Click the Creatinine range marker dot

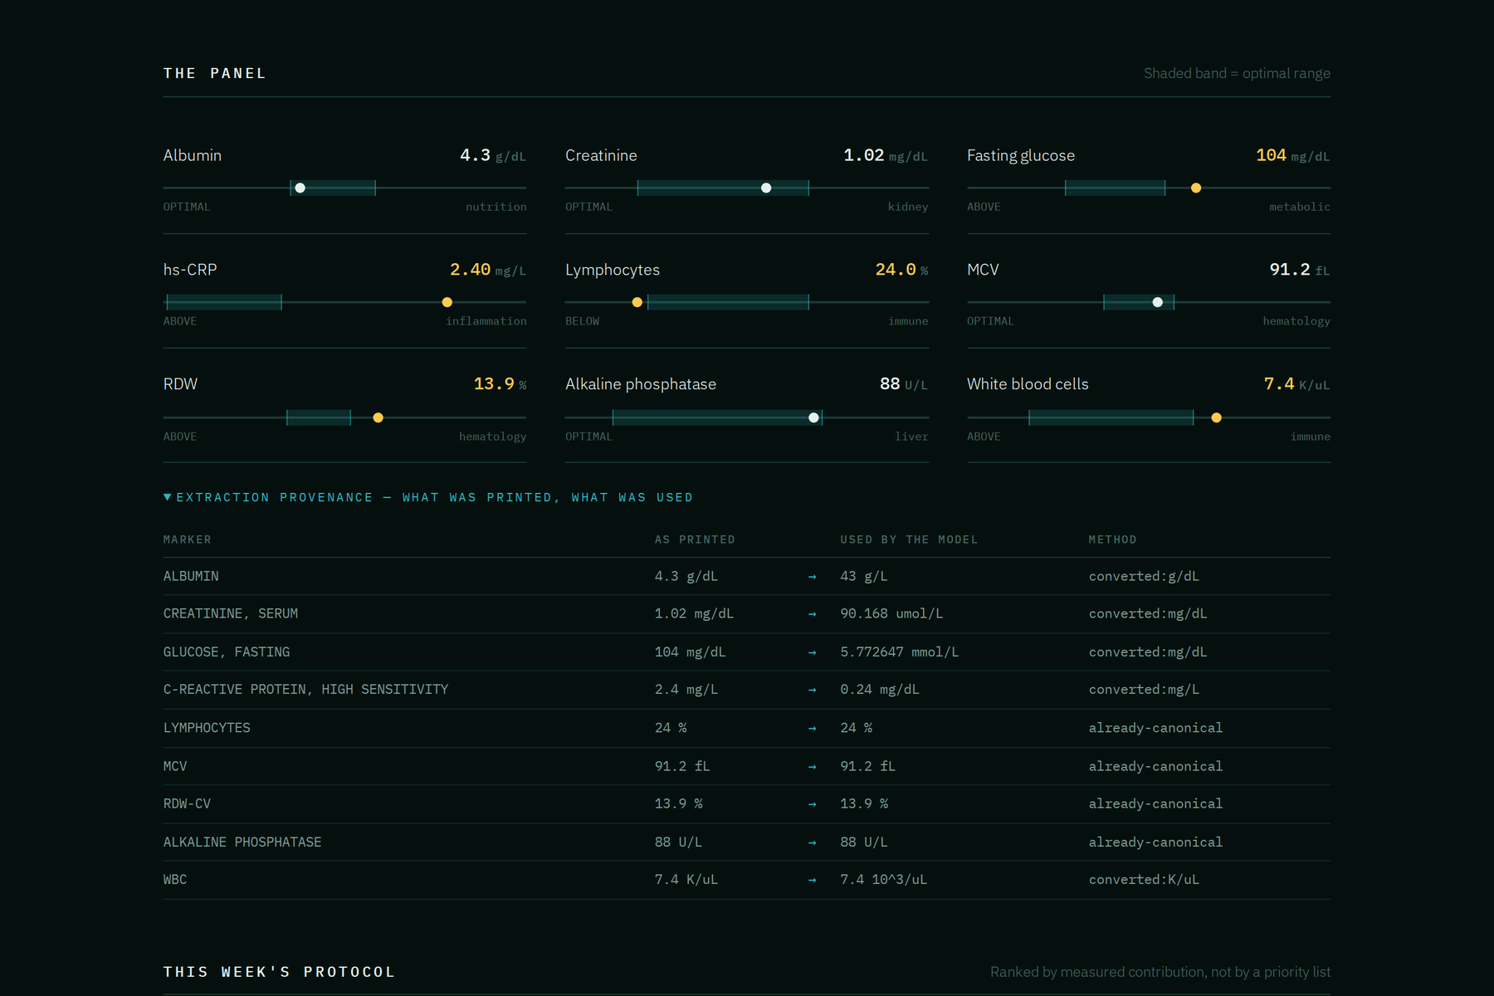coord(766,188)
